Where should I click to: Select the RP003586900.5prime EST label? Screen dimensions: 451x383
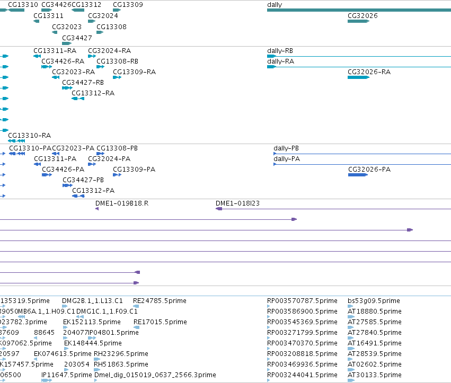(302, 311)
